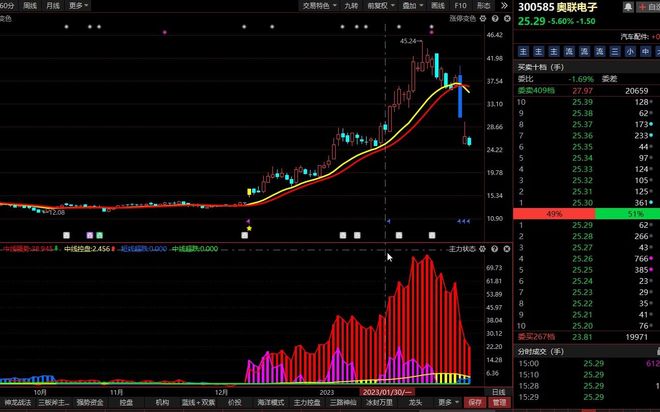The width and height of the screenshot is (660, 412).
Task: Click the 三 icon in the tag row
Action: tap(615, 51)
